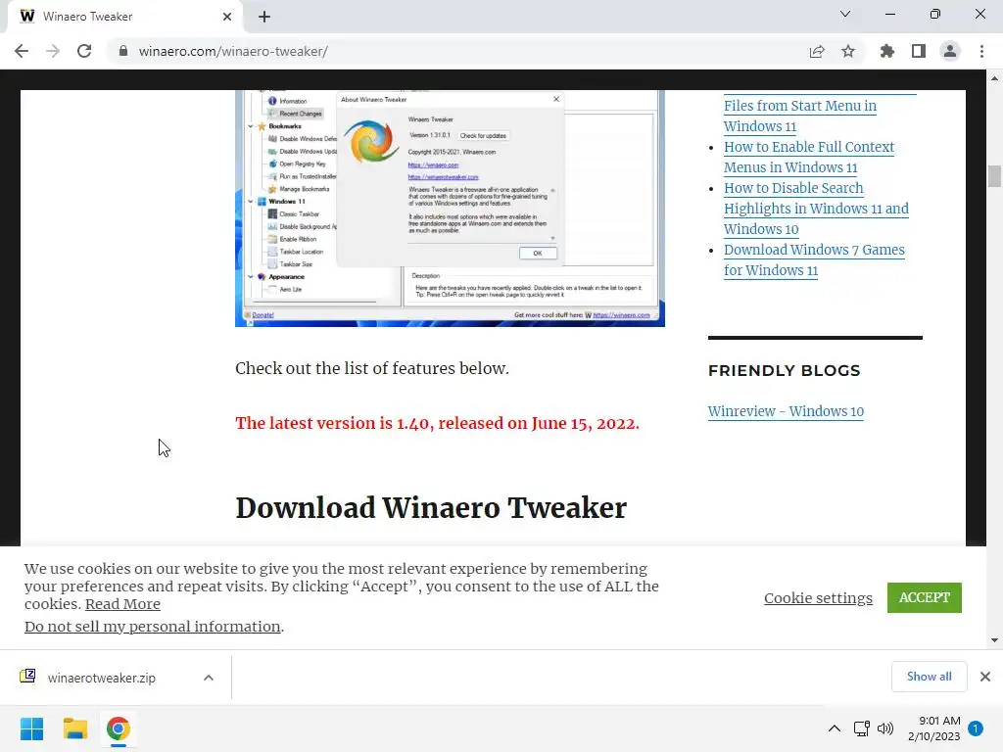Click the browser forward arrow
The width and height of the screenshot is (1003, 752).
(53, 51)
